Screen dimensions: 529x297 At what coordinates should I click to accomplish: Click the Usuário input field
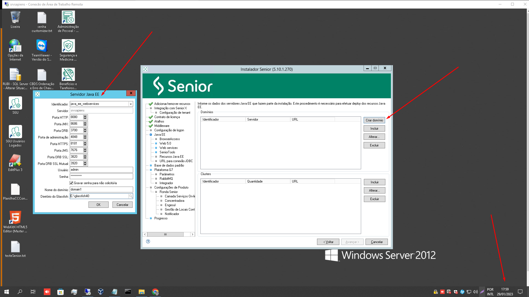(101, 170)
